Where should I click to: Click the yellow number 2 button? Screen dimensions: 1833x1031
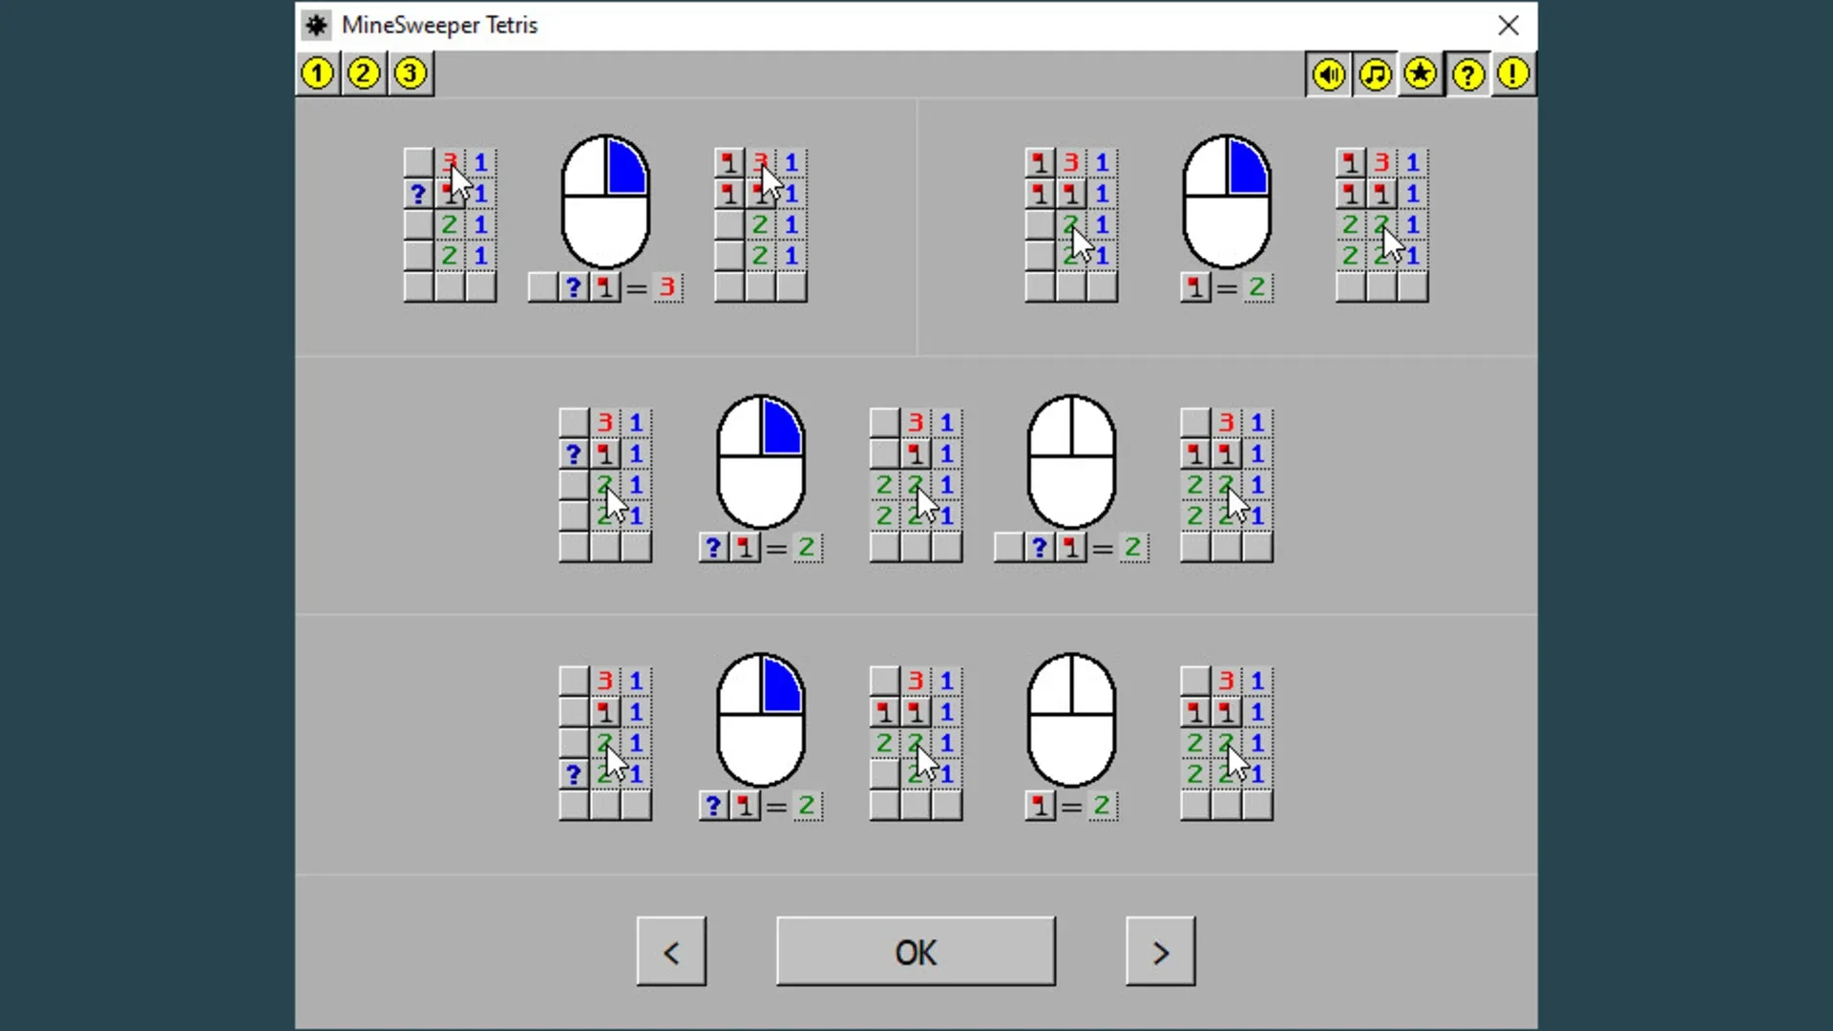coord(364,74)
